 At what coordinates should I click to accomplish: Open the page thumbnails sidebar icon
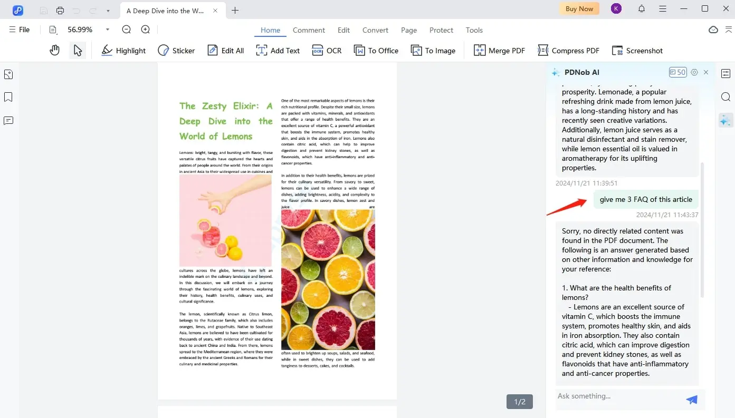point(8,74)
